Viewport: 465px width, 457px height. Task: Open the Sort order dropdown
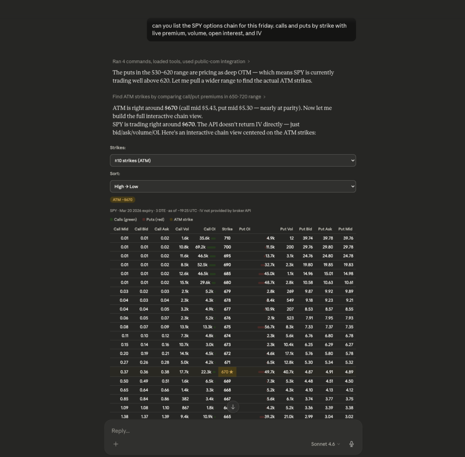[x=232, y=187]
